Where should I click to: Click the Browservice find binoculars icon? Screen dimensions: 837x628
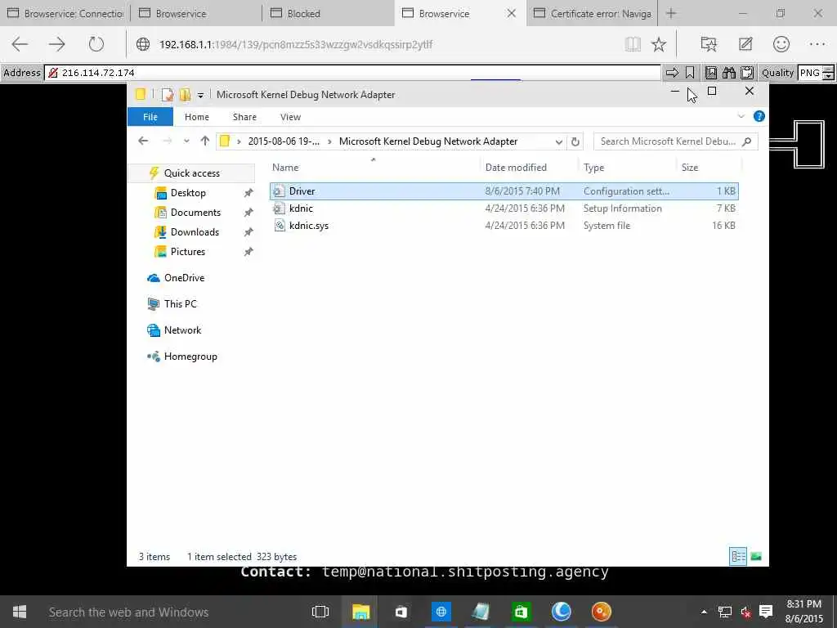(728, 73)
